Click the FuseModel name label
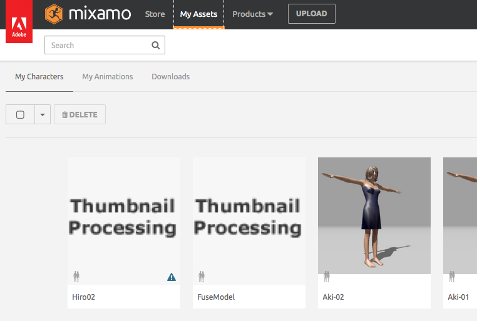This screenshot has width=477, height=321. coord(216,297)
